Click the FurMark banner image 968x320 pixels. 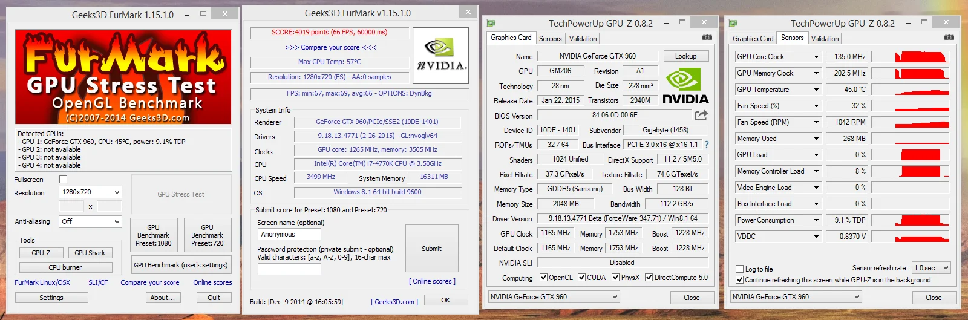(123, 77)
